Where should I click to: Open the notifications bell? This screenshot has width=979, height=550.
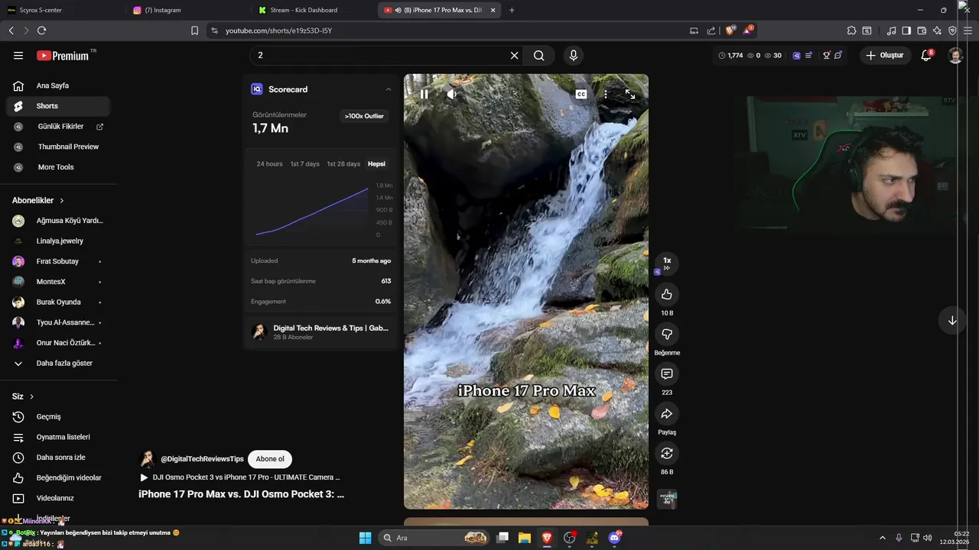pos(926,55)
